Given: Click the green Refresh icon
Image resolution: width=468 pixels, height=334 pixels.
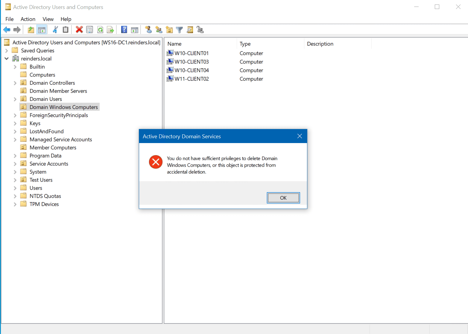Looking at the screenshot, I should pos(100,30).
